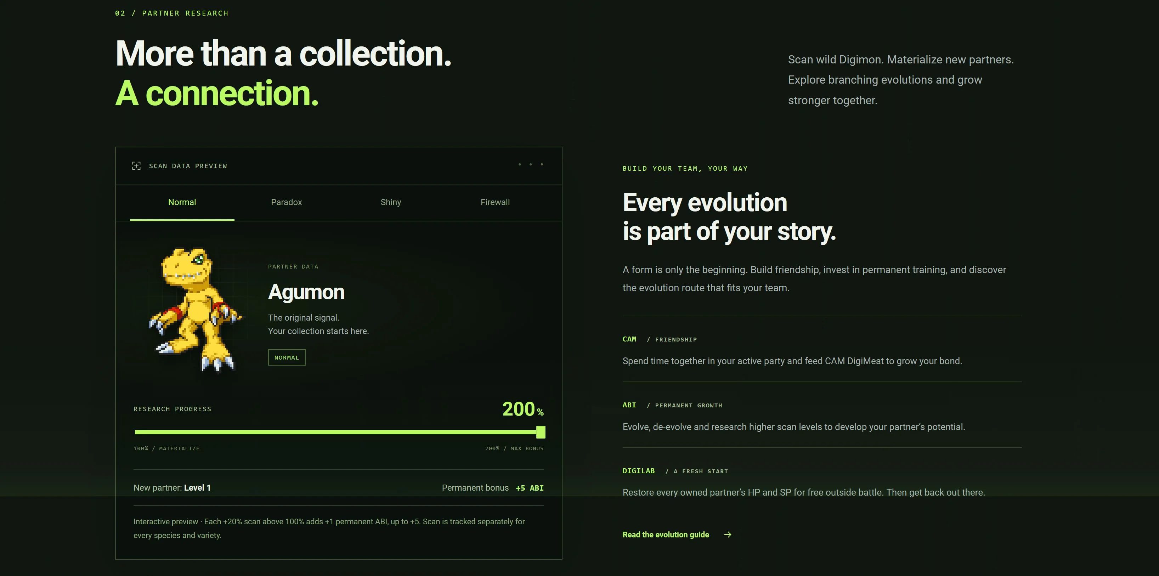1159x576 pixels.
Task: Click the 'More than a collection.' headline
Action: (x=283, y=53)
